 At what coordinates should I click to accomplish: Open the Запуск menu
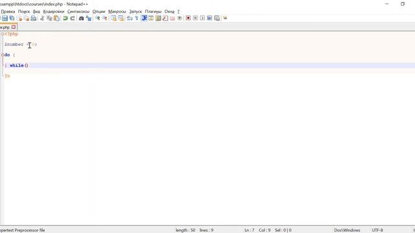(136, 12)
